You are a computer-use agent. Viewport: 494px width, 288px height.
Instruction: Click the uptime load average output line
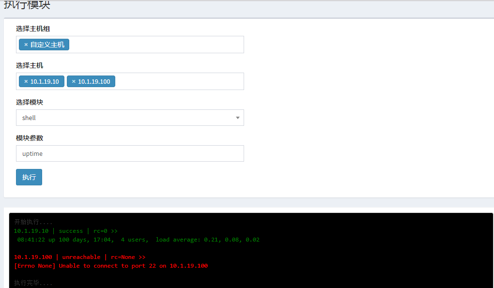tap(139, 240)
